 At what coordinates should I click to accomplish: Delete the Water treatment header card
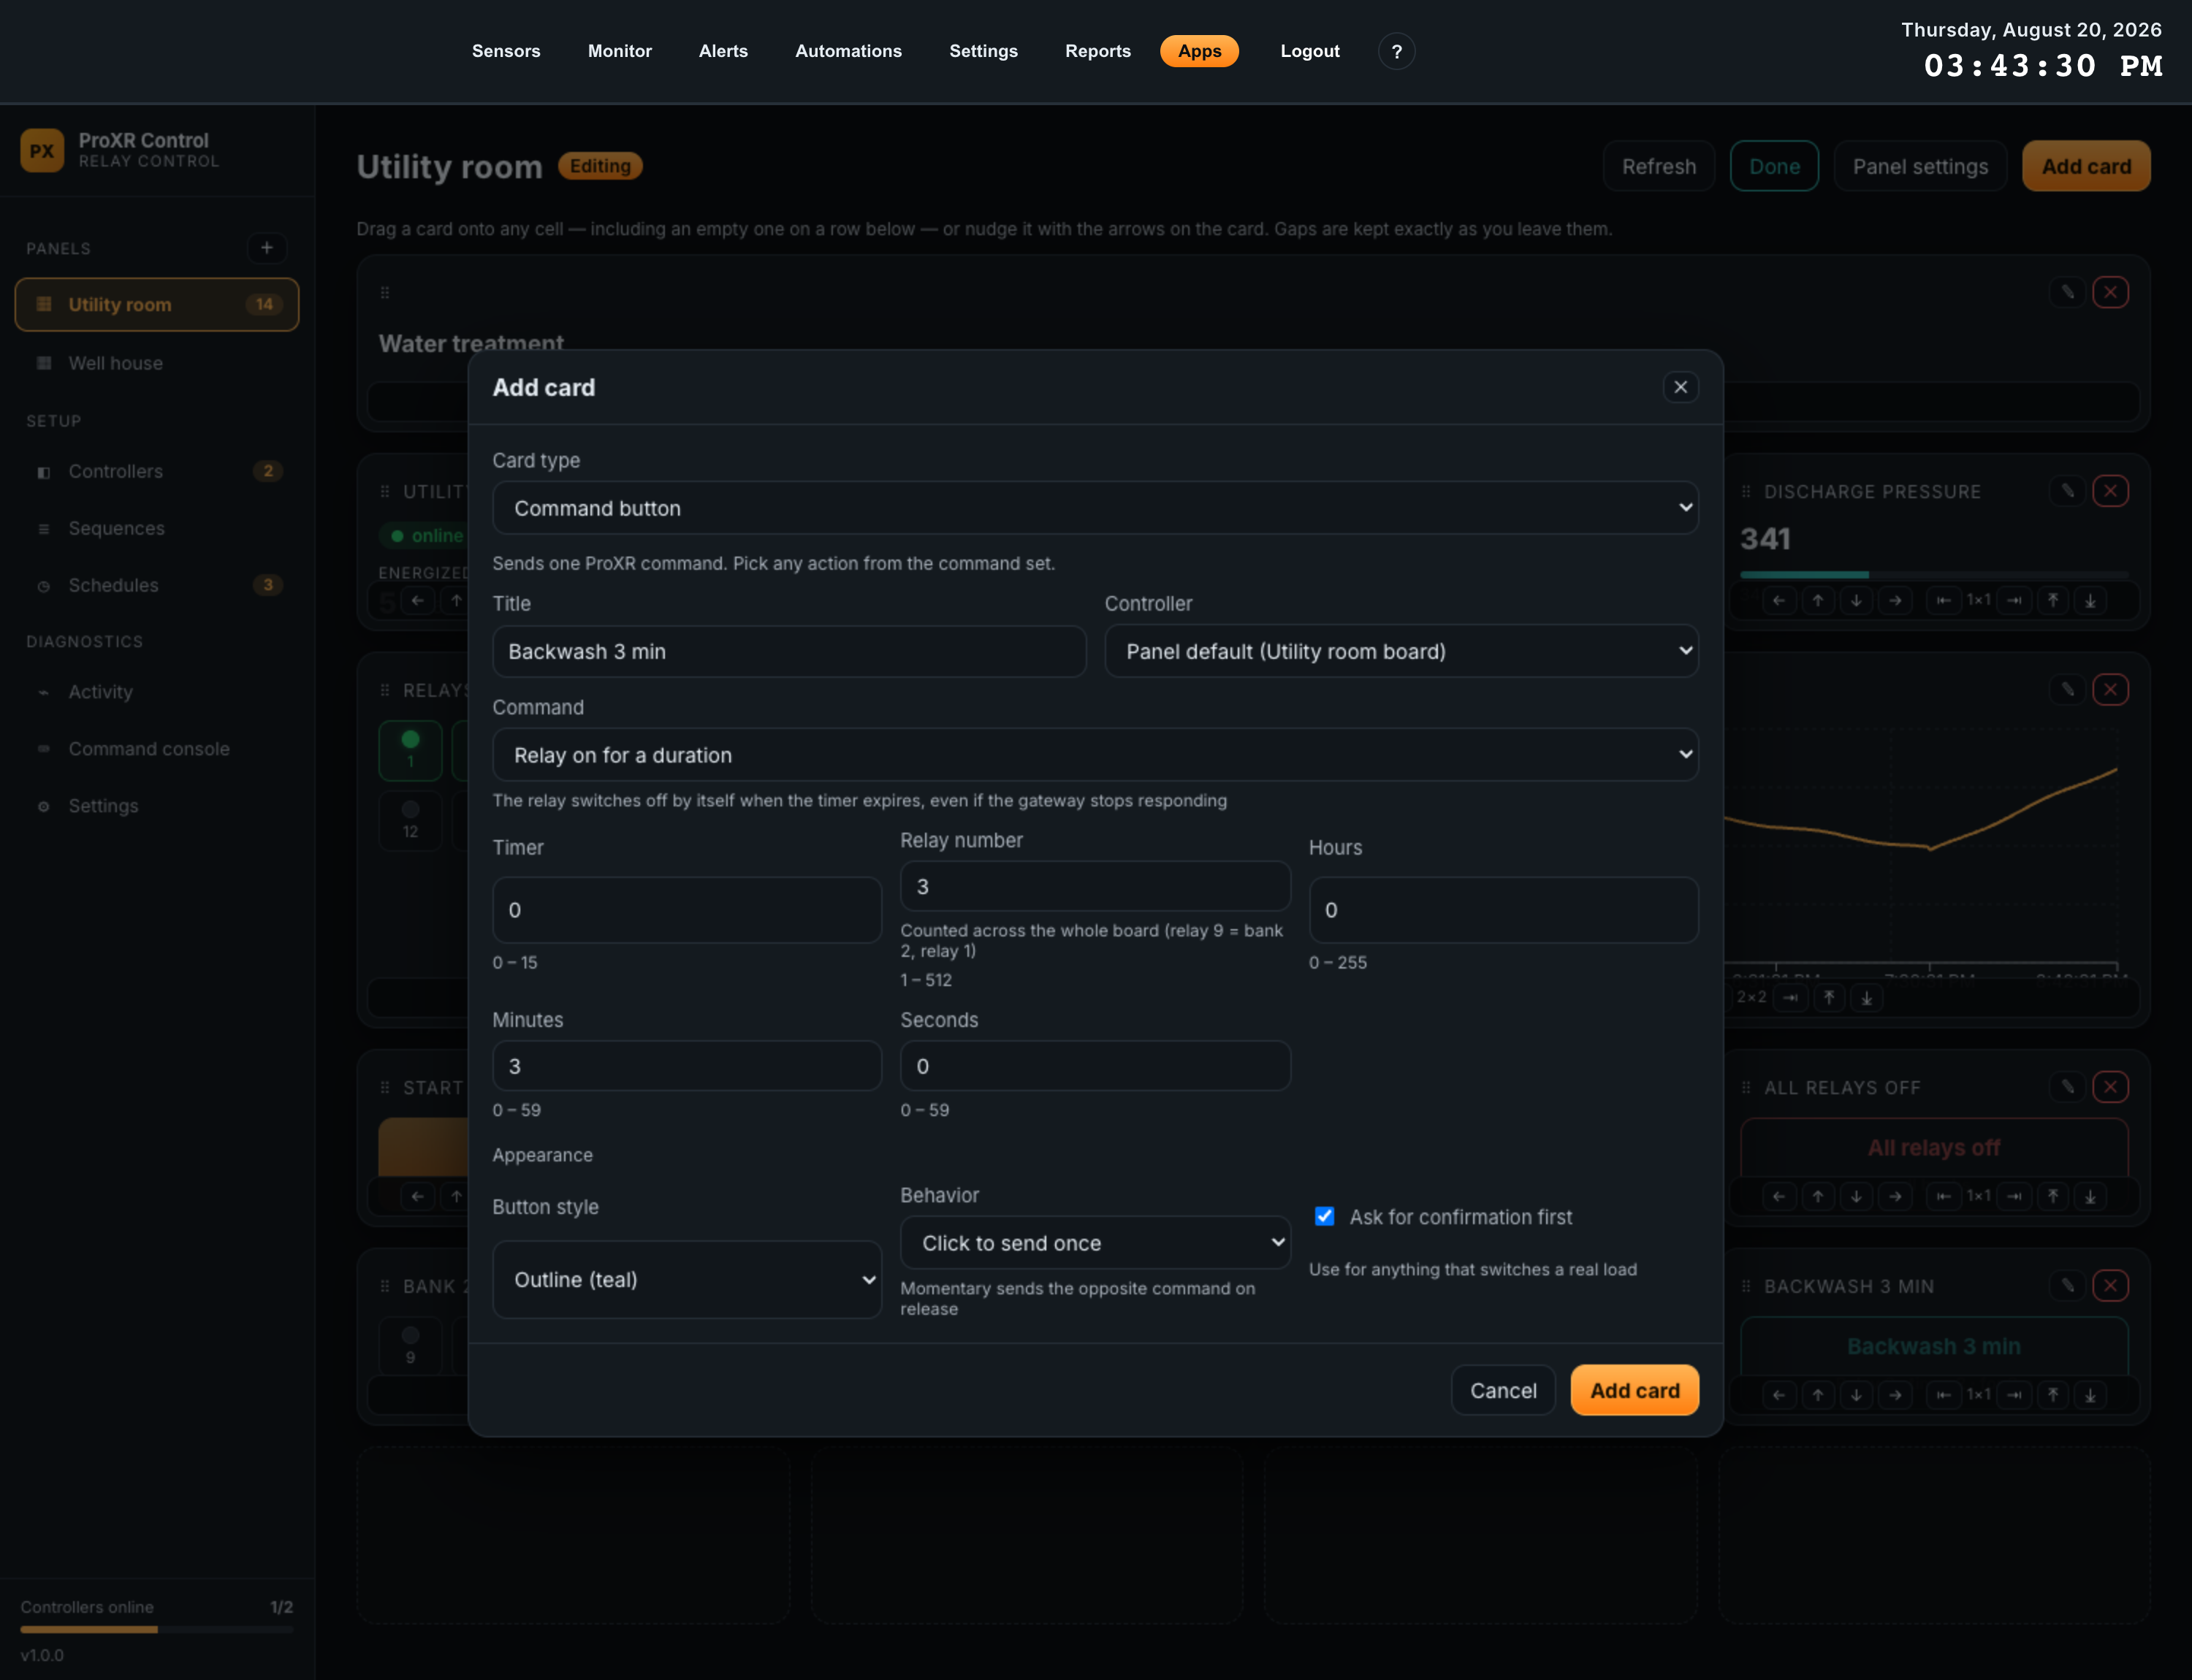pyautogui.click(x=2111, y=292)
